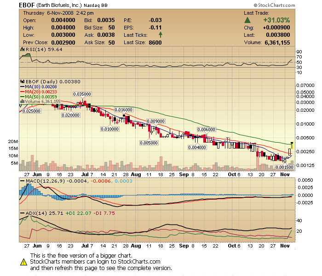
Task: Click the red -DI 7.75 value
Action: click(x=104, y=213)
